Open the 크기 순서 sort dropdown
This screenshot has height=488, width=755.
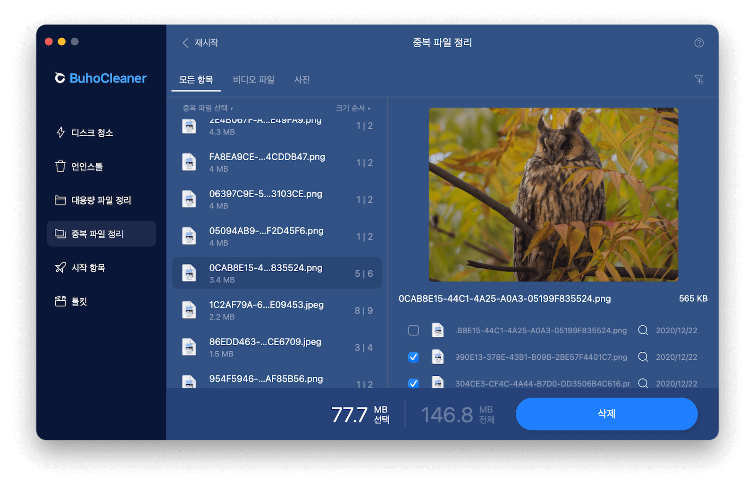[353, 108]
